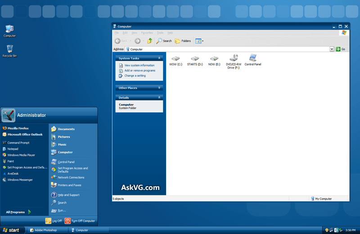Launch AveDesk from Start menu
The height and width of the screenshot is (234, 360).
(10, 174)
